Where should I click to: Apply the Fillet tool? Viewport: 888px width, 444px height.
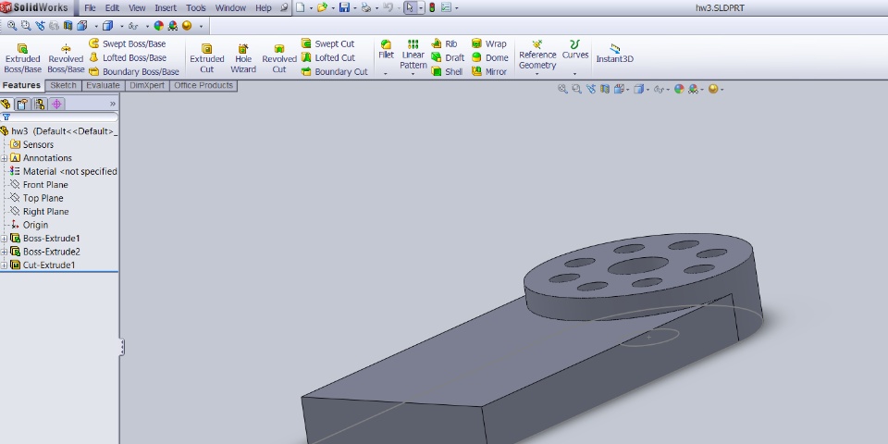click(x=387, y=50)
